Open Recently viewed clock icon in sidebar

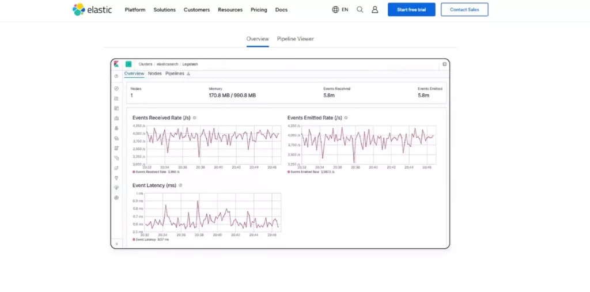116,76
